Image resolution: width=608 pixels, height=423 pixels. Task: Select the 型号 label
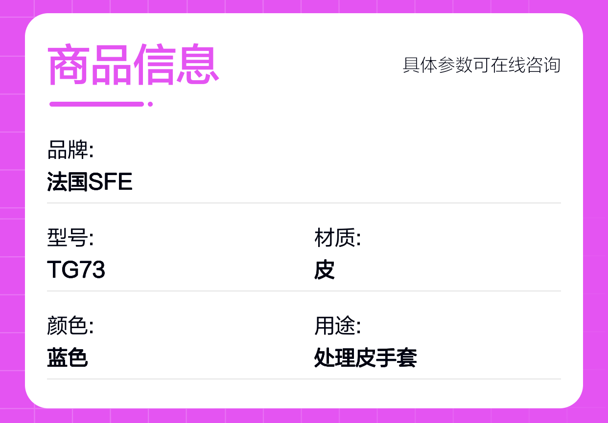(x=70, y=238)
